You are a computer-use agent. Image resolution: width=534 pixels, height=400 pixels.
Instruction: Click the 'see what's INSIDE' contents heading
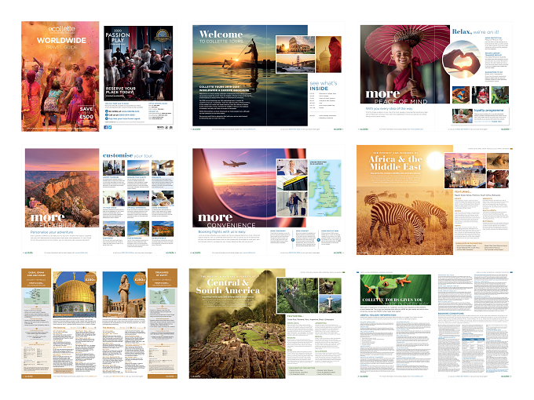click(x=324, y=85)
